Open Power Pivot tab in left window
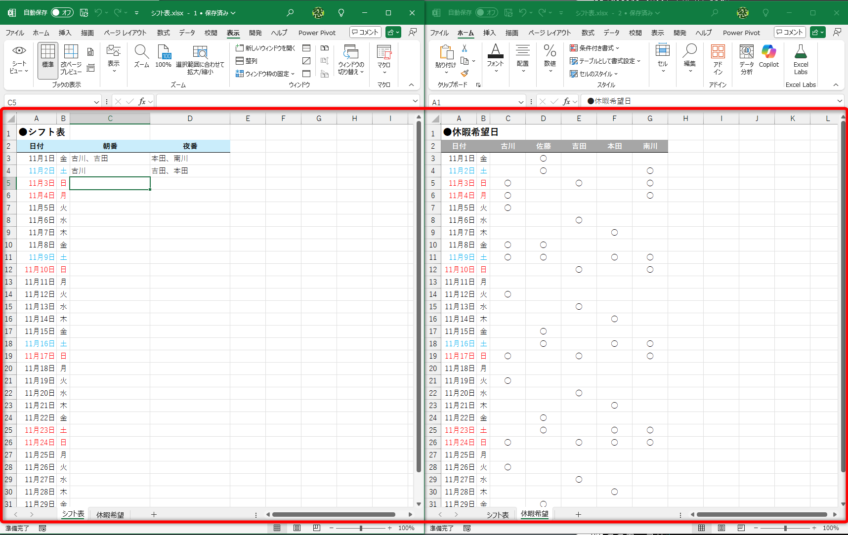The width and height of the screenshot is (848, 535). (317, 33)
